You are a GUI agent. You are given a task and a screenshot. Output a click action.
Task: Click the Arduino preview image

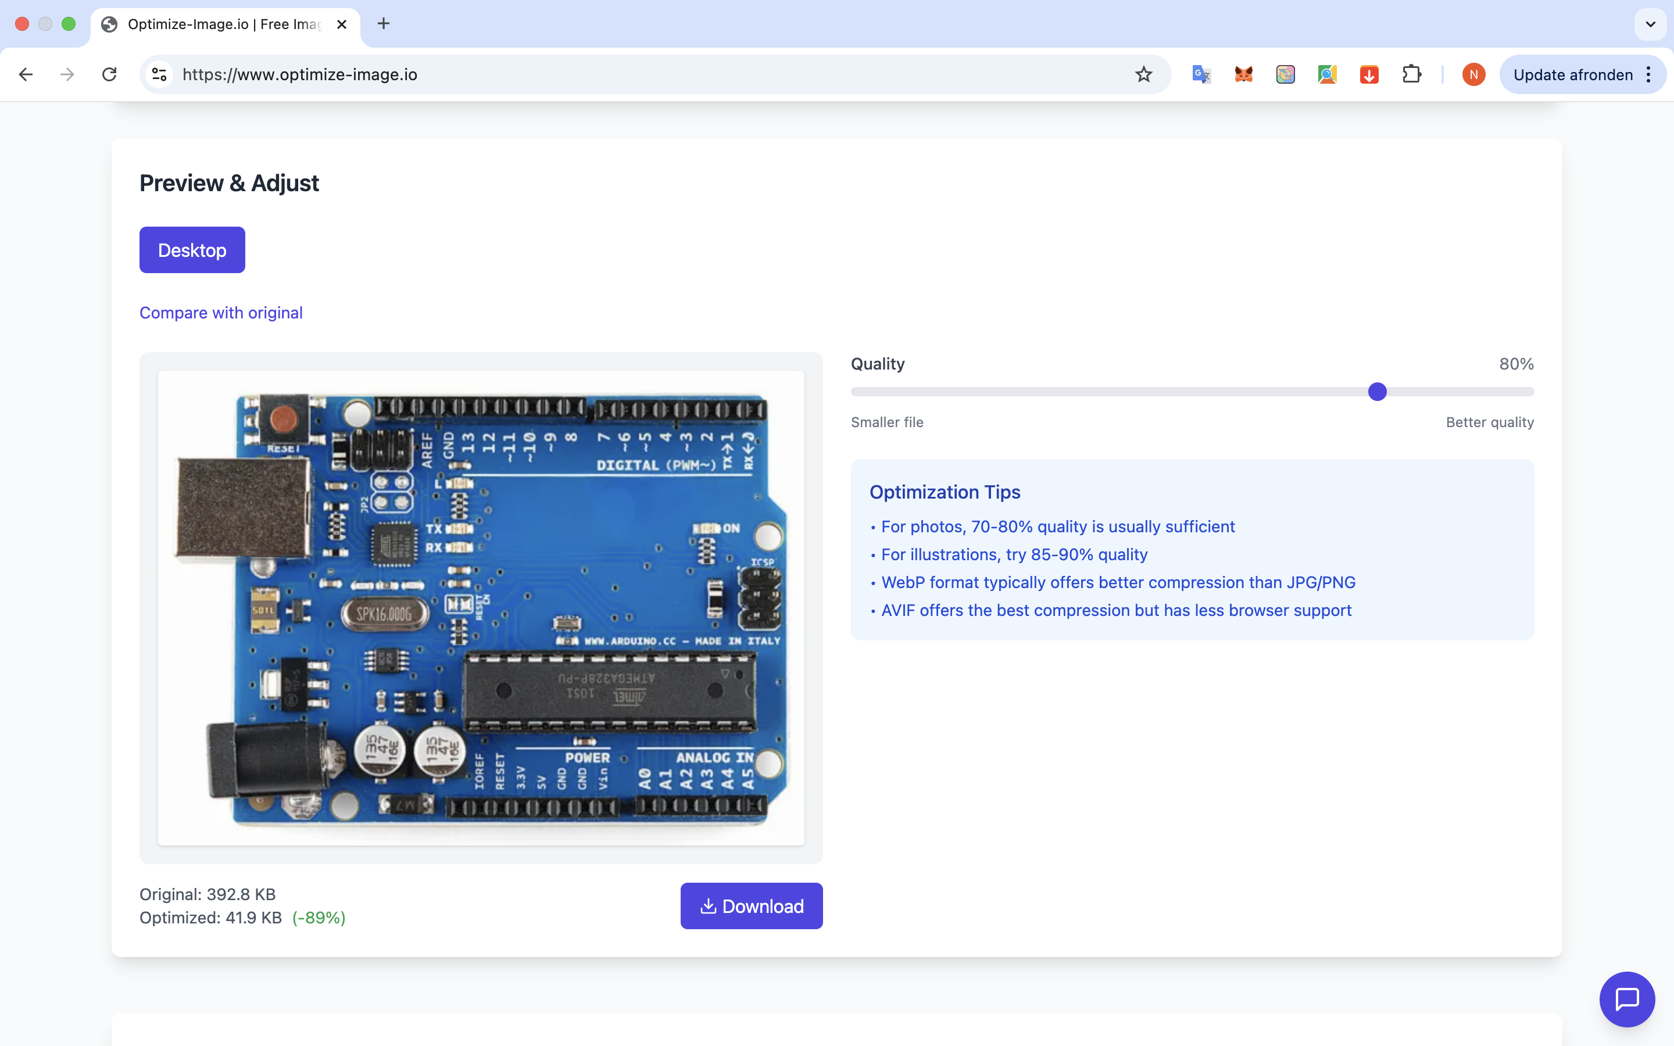point(481,607)
